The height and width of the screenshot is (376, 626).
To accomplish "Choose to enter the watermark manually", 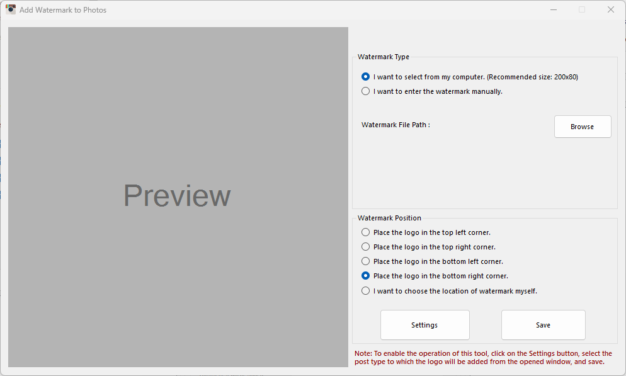I will coord(366,91).
